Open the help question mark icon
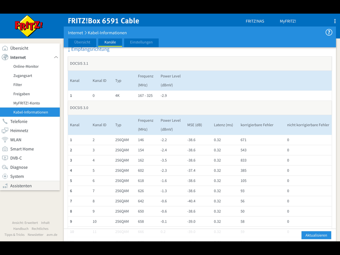The height and width of the screenshot is (255, 340). 329,32
